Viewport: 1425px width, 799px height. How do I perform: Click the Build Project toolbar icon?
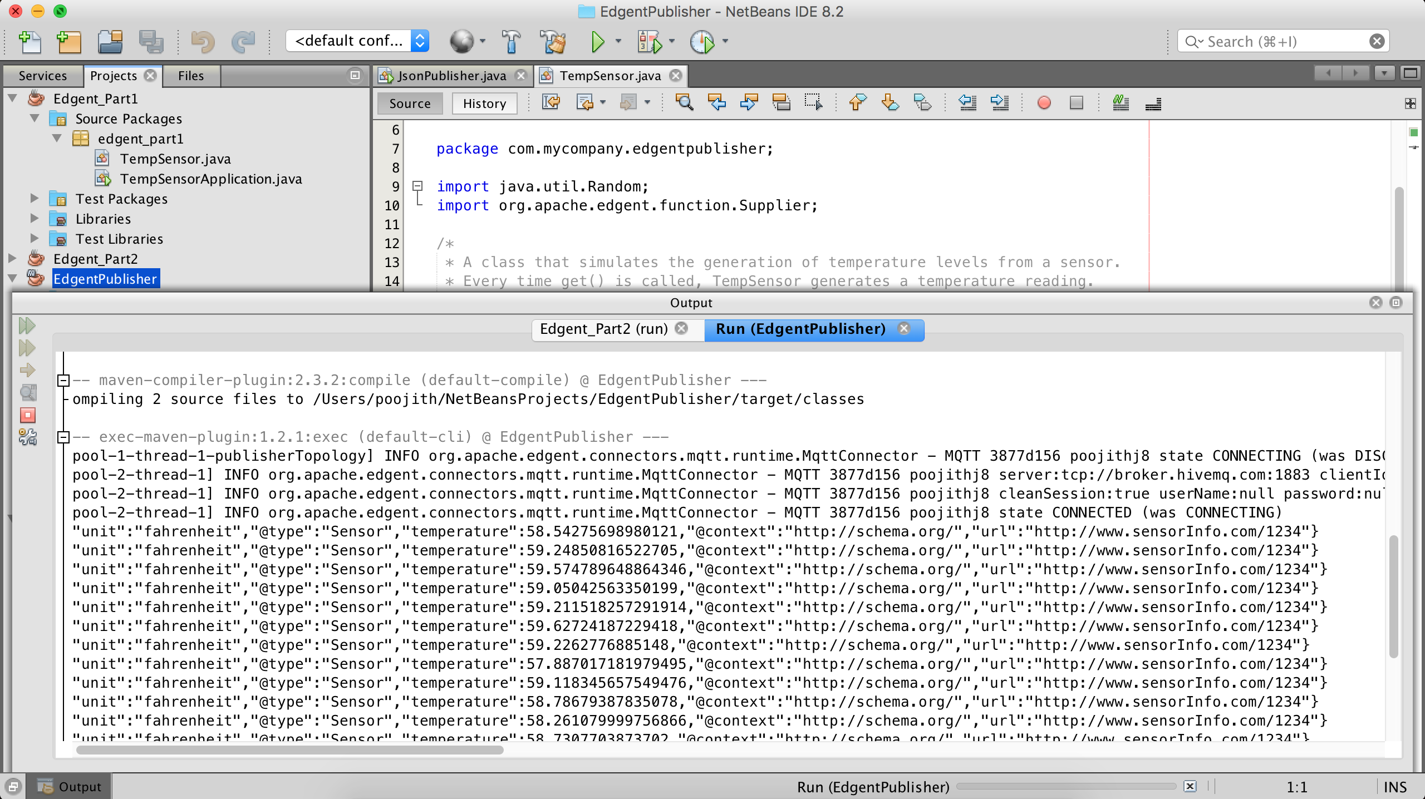pos(511,41)
